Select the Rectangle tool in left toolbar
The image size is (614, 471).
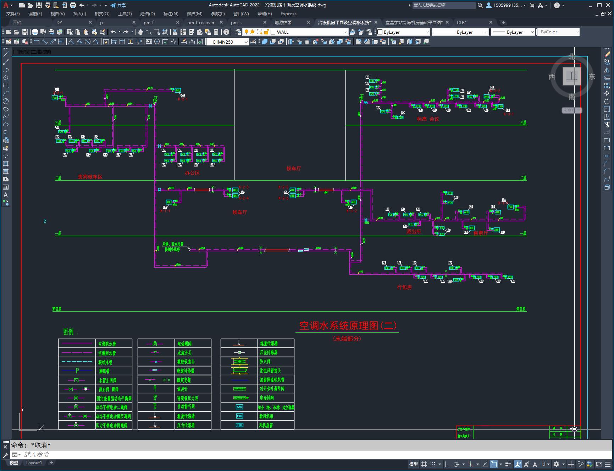point(6,86)
